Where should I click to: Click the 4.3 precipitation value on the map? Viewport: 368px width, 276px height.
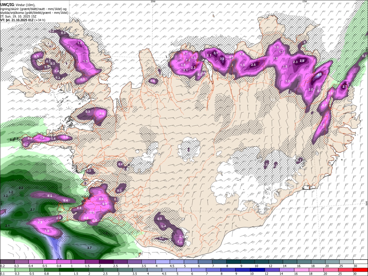319,74
